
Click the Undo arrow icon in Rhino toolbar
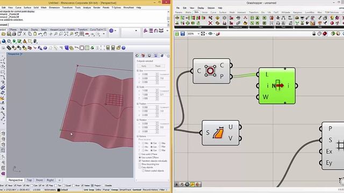pyautogui.click(x=40, y=34)
